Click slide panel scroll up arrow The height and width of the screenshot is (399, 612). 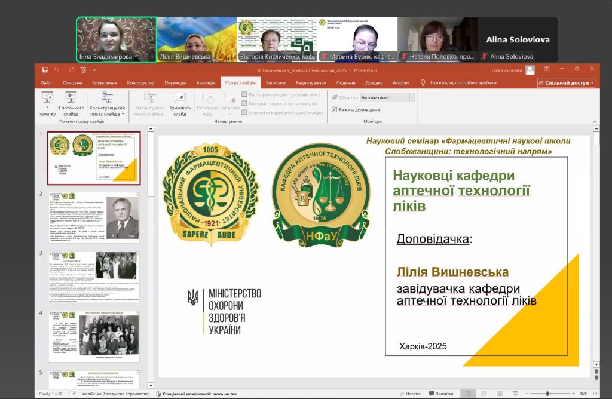tap(151, 128)
